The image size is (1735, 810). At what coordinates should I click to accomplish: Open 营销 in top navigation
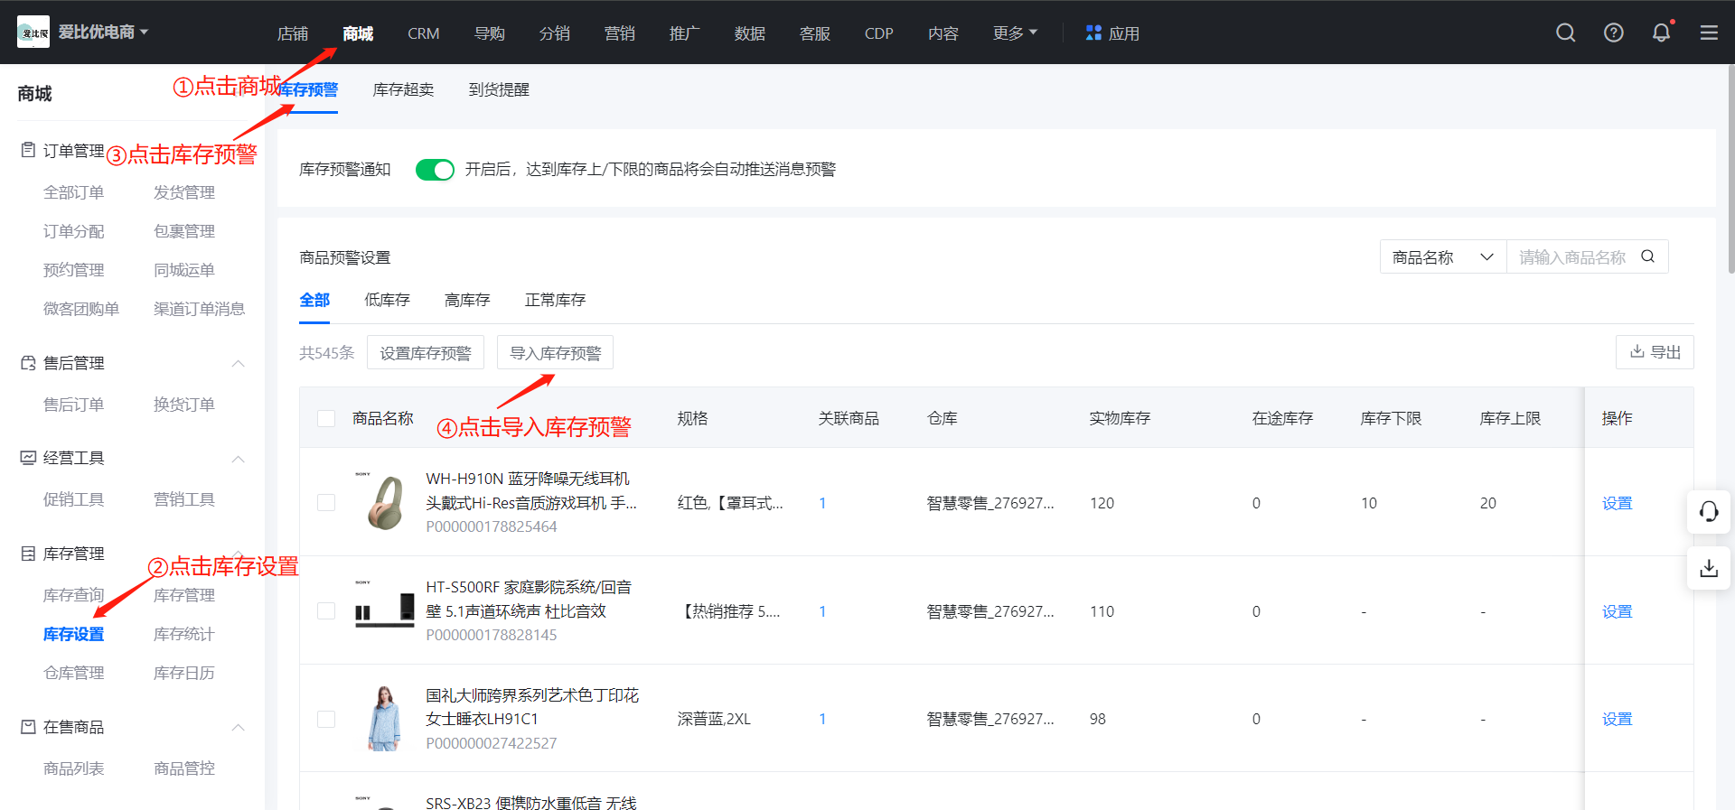coord(620,33)
